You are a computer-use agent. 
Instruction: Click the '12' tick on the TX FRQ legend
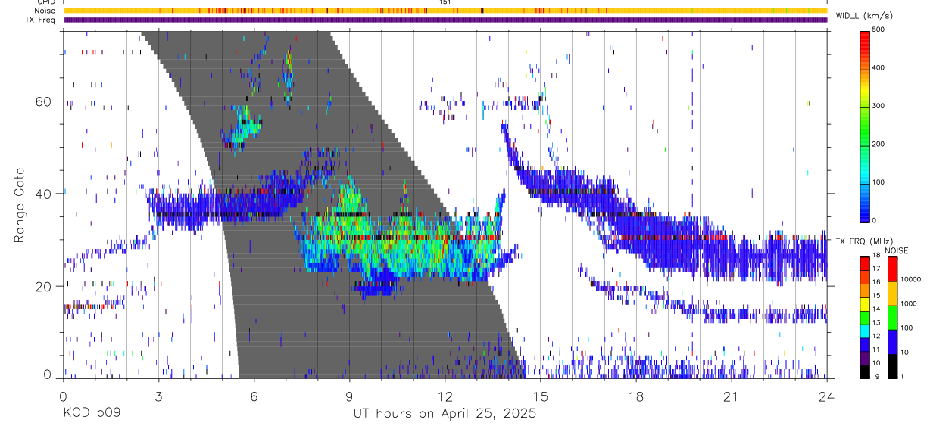[877, 337]
